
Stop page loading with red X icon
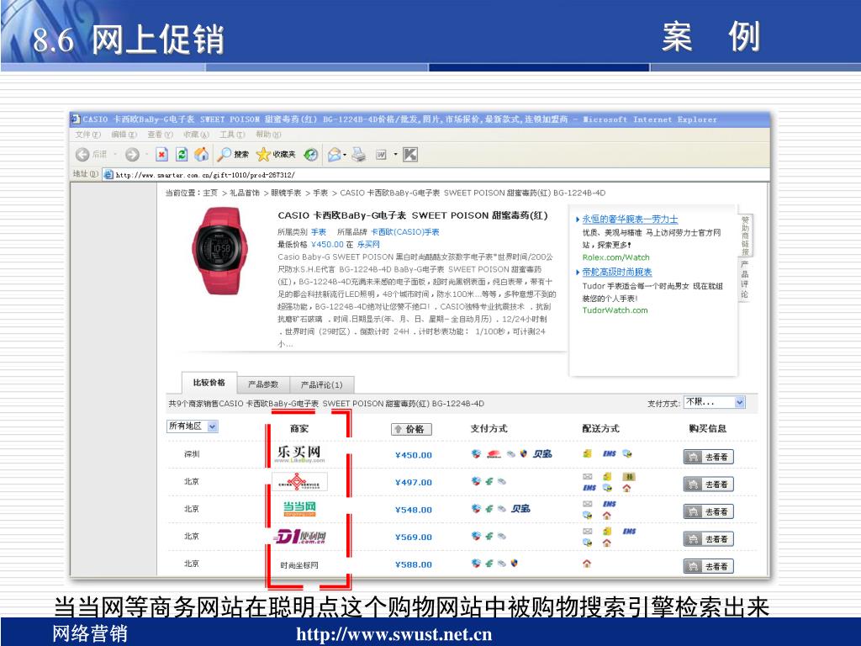click(x=161, y=155)
